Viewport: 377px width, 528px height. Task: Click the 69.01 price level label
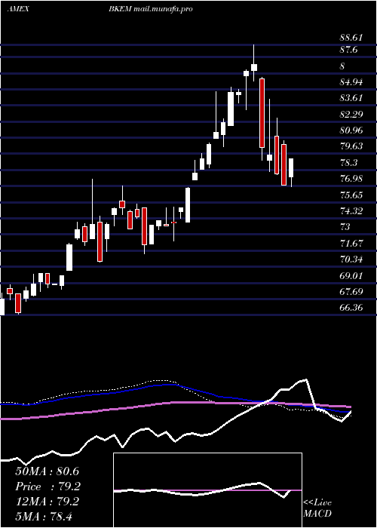tap(351, 275)
